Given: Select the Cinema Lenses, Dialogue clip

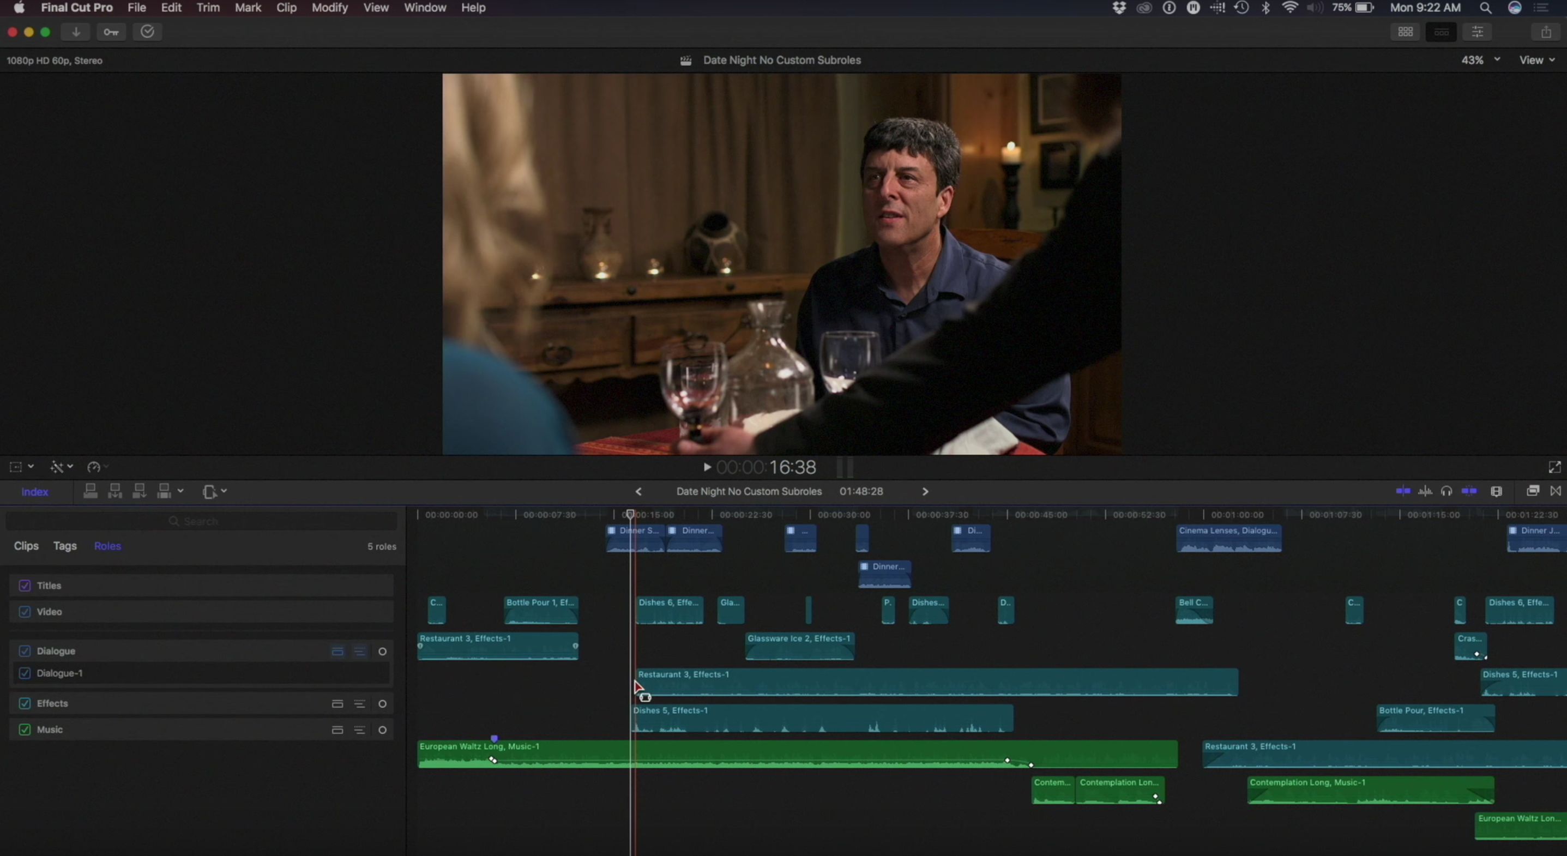Looking at the screenshot, I should click(x=1229, y=538).
